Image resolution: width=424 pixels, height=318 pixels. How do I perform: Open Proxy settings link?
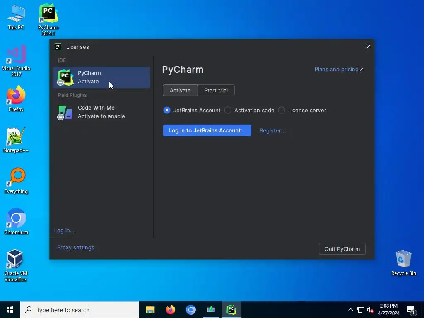click(x=76, y=248)
